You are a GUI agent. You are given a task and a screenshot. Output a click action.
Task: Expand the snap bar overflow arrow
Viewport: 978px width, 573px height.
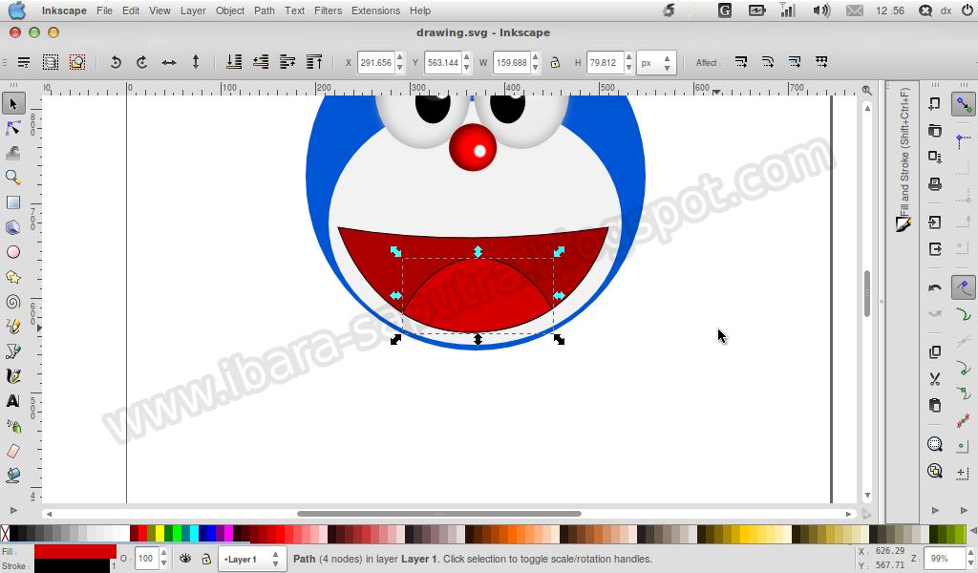point(965,511)
